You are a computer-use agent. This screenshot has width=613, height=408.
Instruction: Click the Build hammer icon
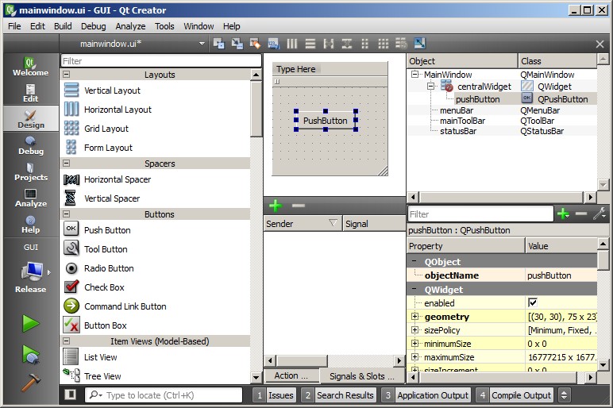(x=30, y=383)
